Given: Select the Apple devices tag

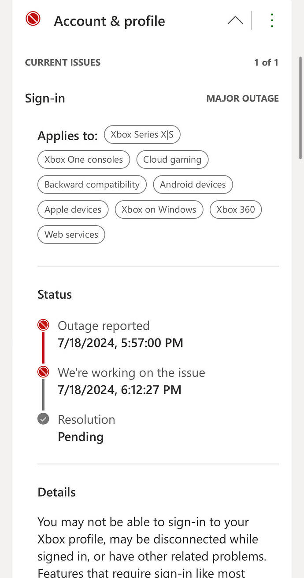Looking at the screenshot, I should (x=73, y=209).
